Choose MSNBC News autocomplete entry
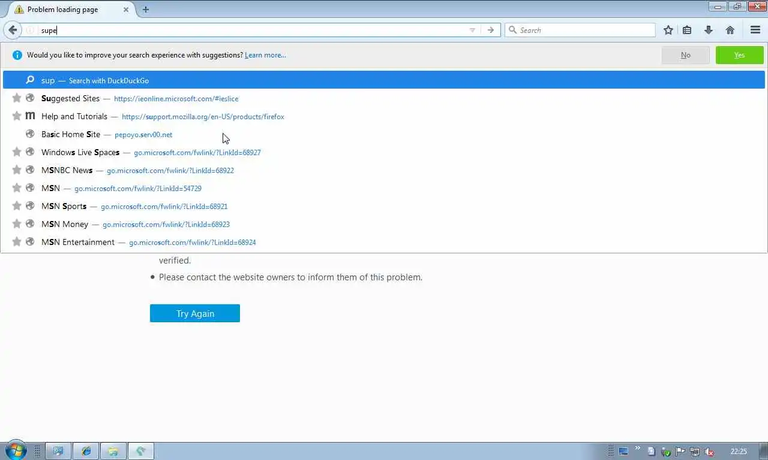The image size is (768, 460). coord(384,170)
